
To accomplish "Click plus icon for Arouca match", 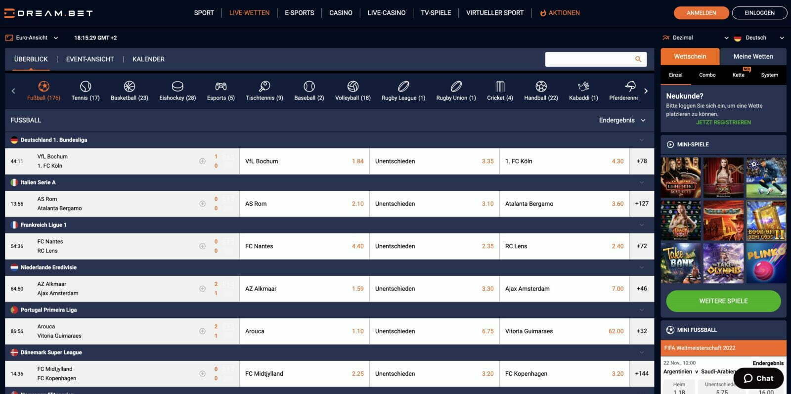I will (202, 331).
